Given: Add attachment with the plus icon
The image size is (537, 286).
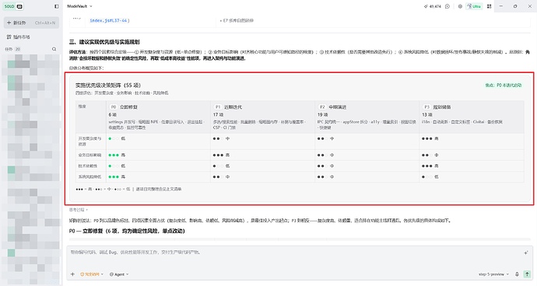Looking at the screenshot, I should point(72,274).
